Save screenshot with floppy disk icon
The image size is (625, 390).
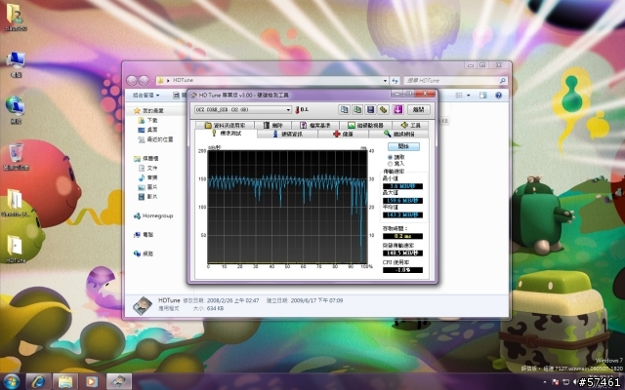point(370,109)
